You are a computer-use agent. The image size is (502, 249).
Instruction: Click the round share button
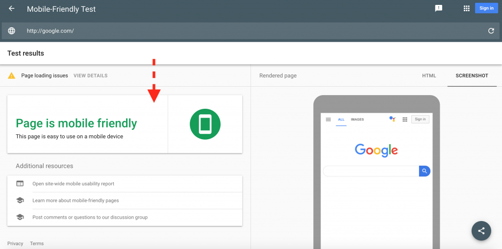click(481, 231)
